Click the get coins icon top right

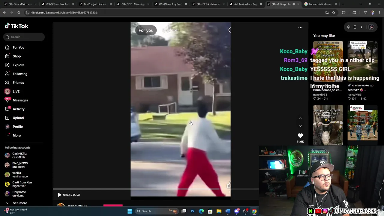[x=348, y=27]
